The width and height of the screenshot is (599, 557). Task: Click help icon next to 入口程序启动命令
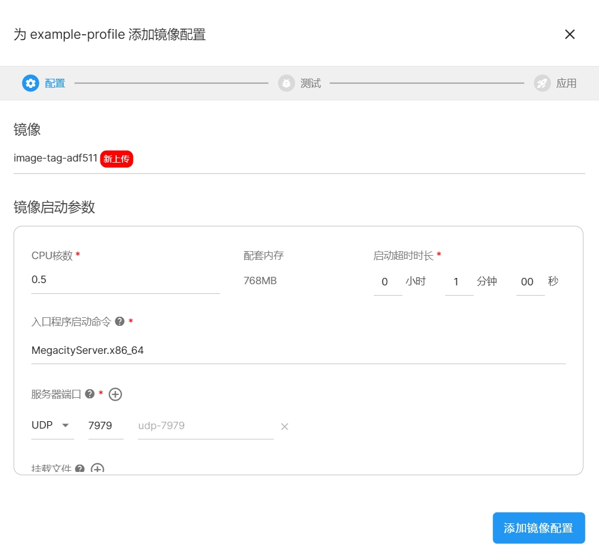coord(120,322)
